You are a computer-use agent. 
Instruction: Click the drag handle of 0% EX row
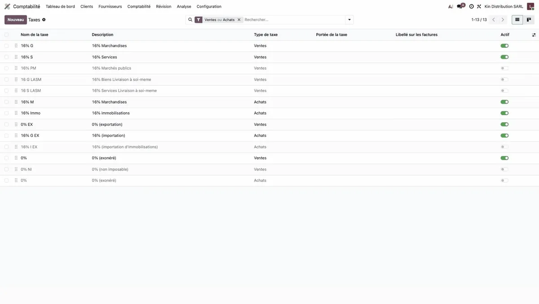pos(16,124)
